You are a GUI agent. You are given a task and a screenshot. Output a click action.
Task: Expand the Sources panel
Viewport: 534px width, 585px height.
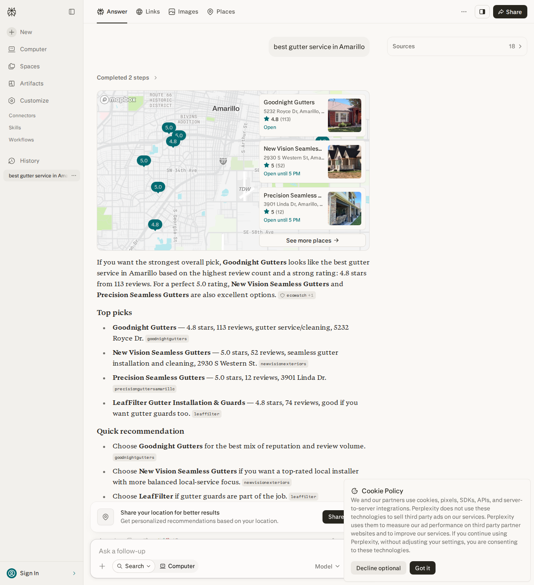pyautogui.click(x=457, y=46)
